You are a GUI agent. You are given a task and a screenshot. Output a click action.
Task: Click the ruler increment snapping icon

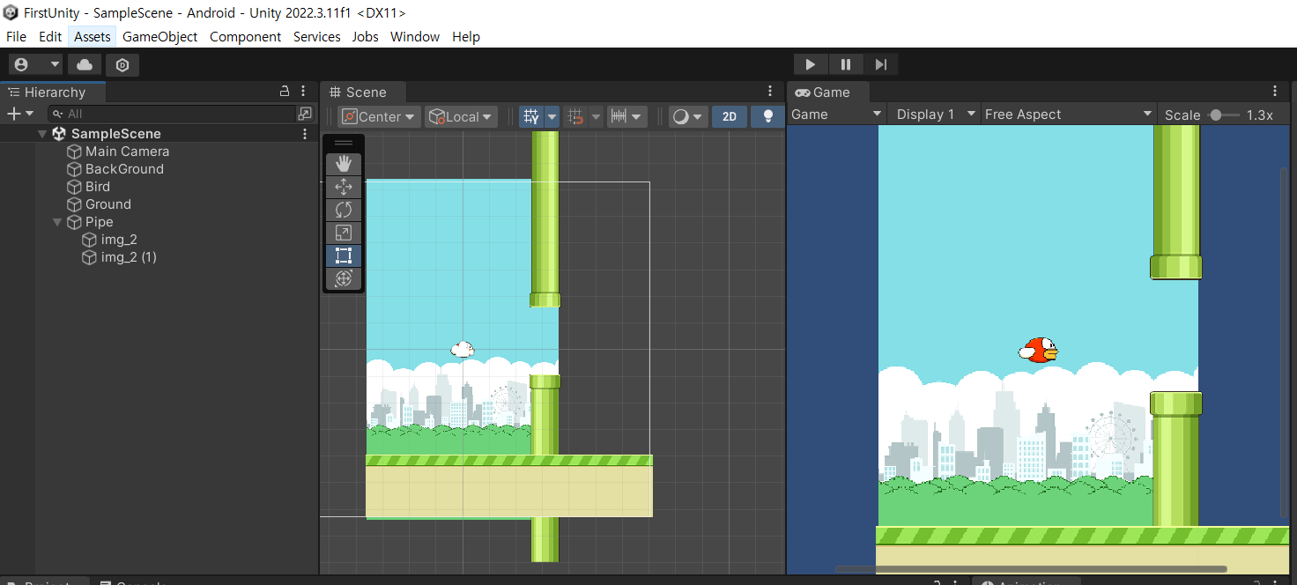(619, 116)
